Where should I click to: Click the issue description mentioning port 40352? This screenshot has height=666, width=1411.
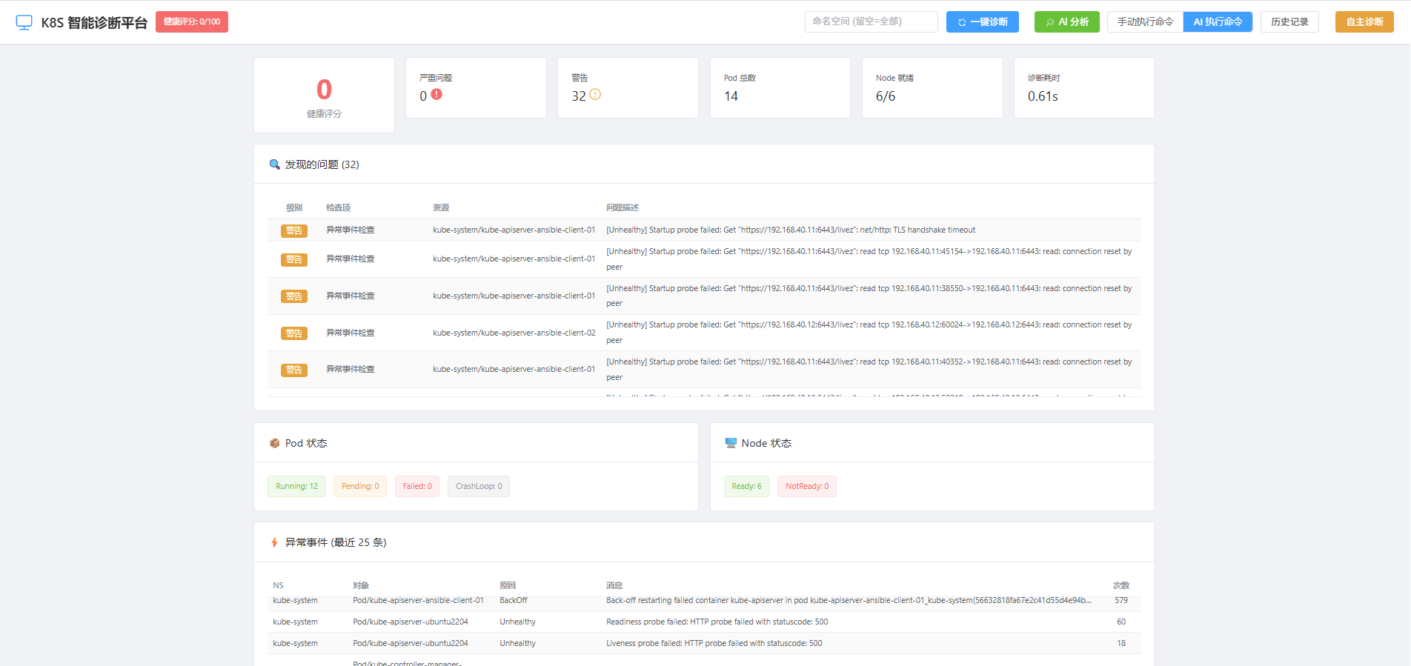tap(869, 370)
